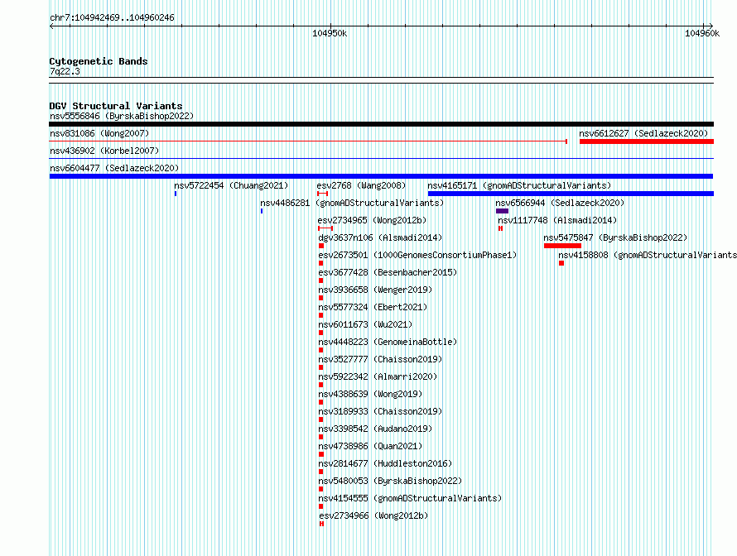Viewport: 737px width, 556px height.
Task: Click nsv6604477 (Sedlazeck2020) label
Action: 114,168
